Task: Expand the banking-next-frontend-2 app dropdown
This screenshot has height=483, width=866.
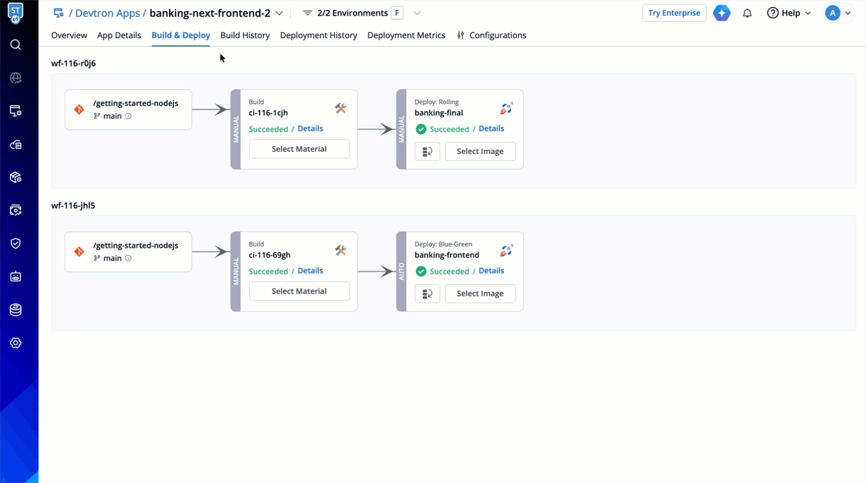Action: 279,13
